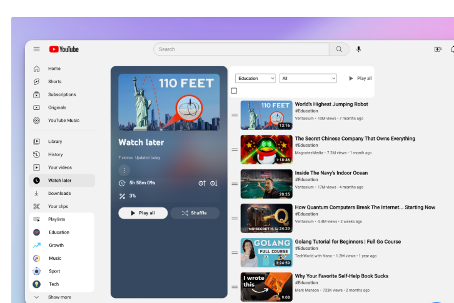Sort by duration descending icon
Image resolution: width=454 pixels, height=303 pixels.
pos(214,183)
